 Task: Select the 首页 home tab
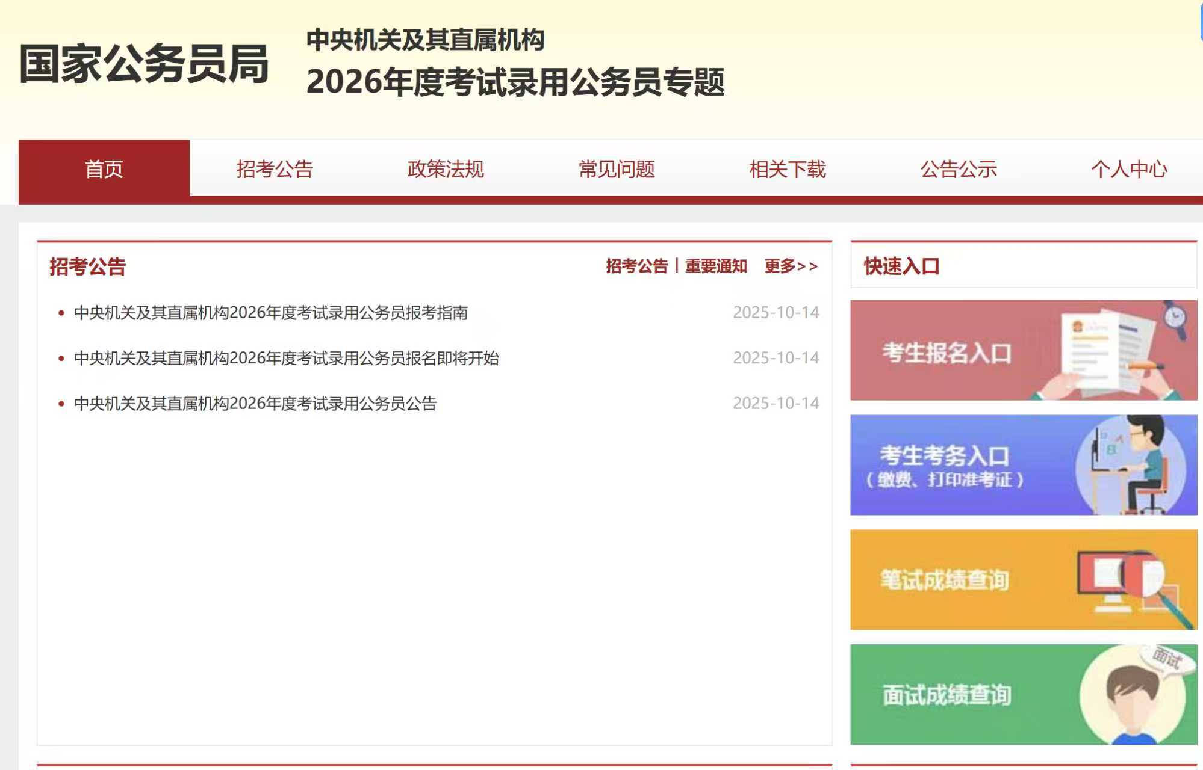pos(104,170)
